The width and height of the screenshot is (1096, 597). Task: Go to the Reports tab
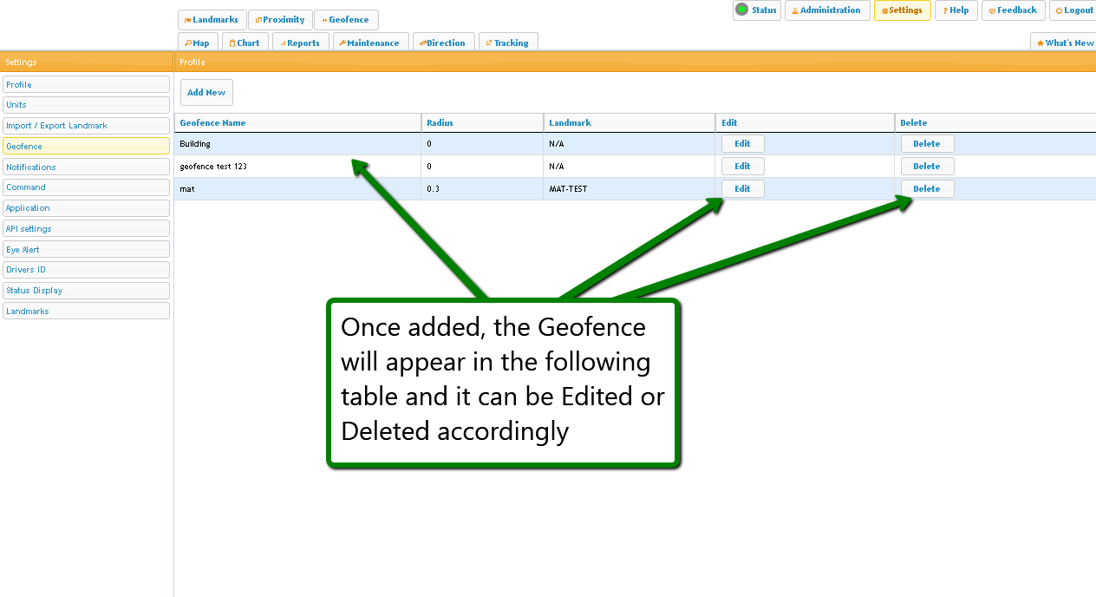pos(300,43)
